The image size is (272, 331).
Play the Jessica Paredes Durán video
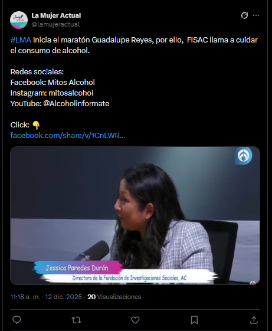135,215
